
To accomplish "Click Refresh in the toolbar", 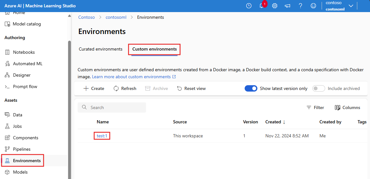I will tap(125, 88).
